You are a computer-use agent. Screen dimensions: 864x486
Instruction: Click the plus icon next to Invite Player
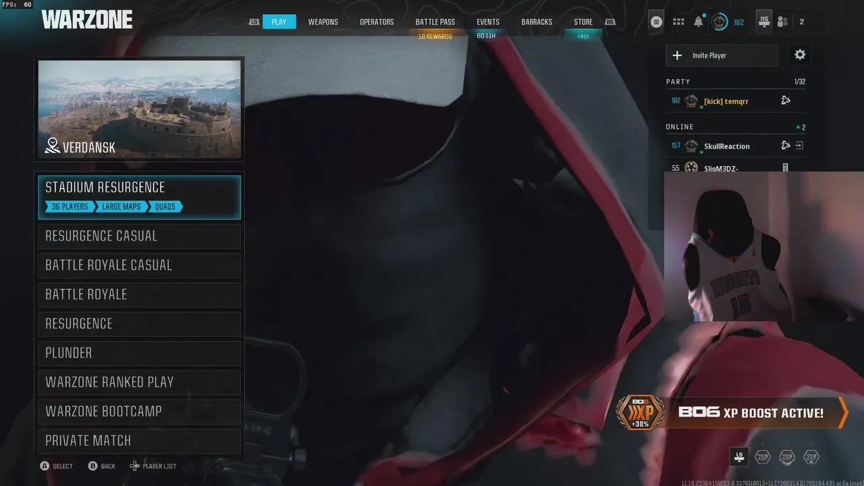click(678, 55)
